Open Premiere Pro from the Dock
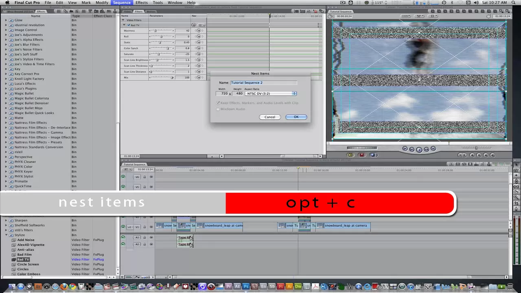 229,287
